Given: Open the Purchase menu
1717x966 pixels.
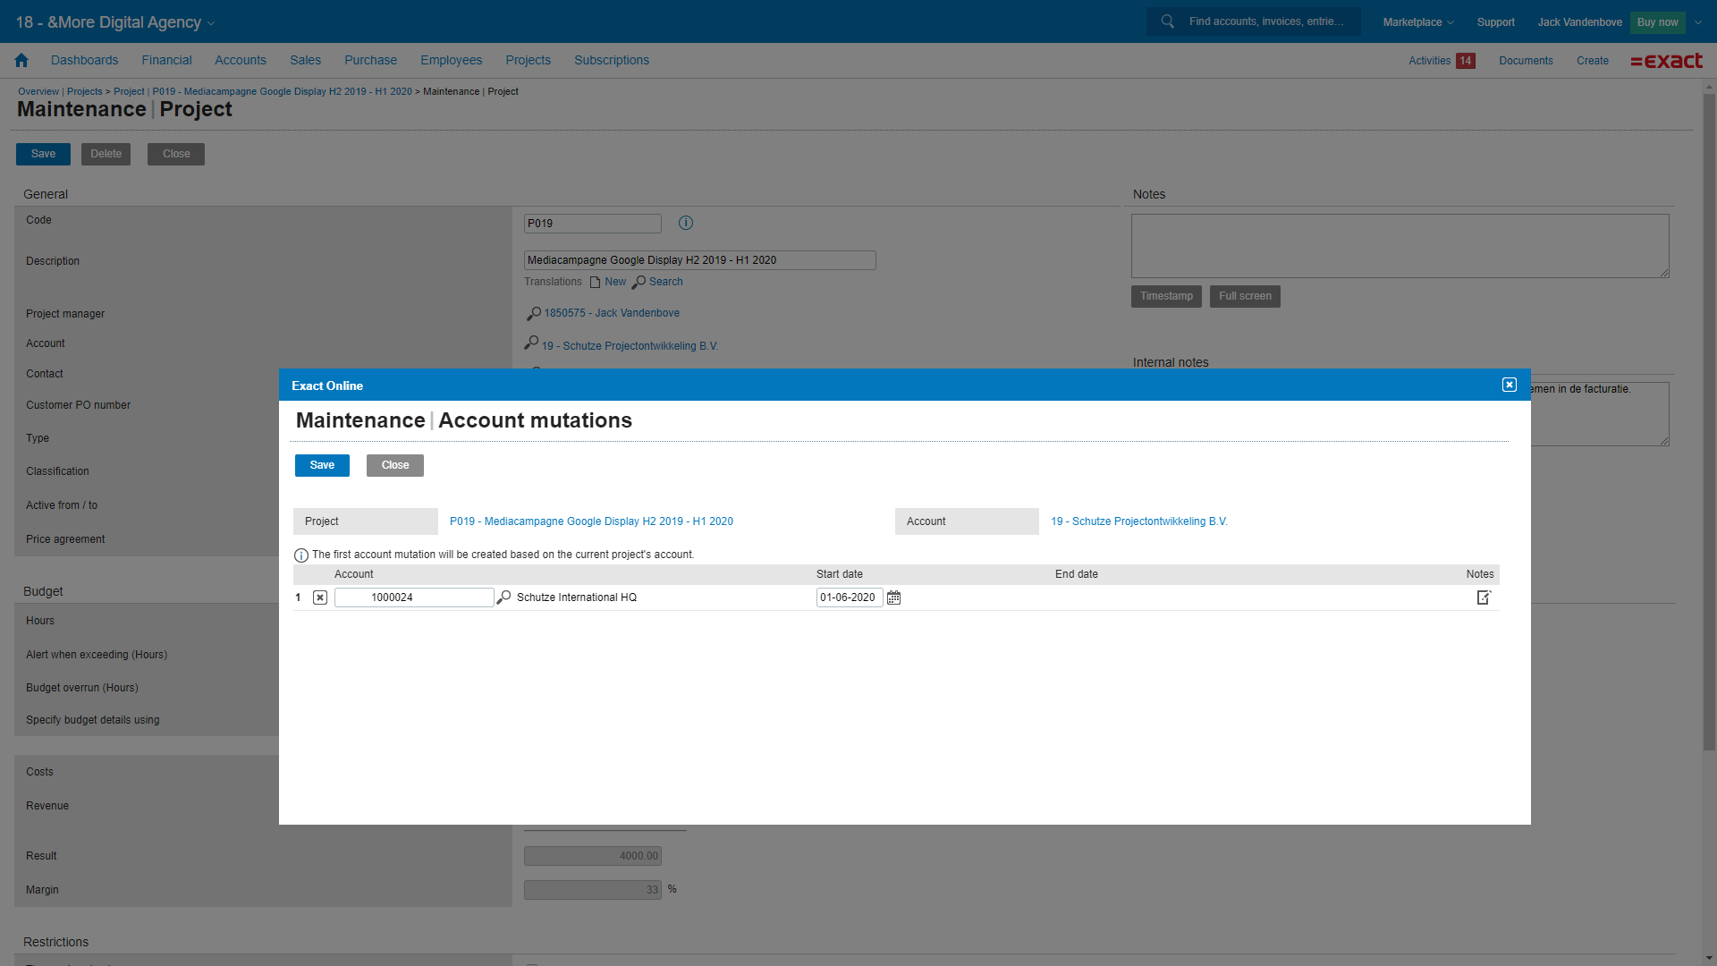Looking at the screenshot, I should tap(370, 60).
